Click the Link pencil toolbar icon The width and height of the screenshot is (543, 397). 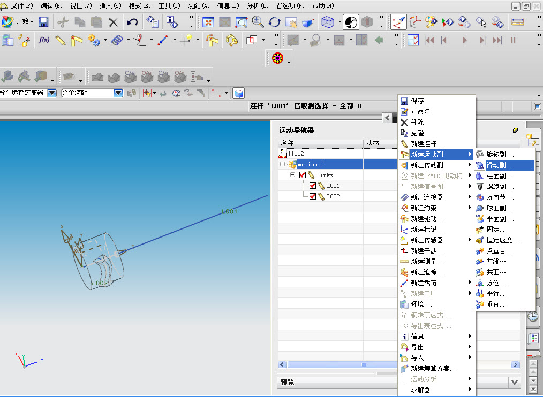tap(61, 40)
